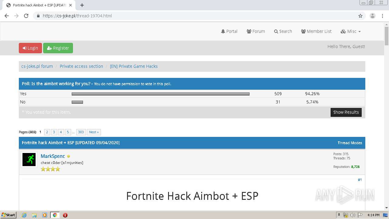This screenshot has width=389, height=219.
Task: Click the 94.26% Yes percentage
Action: coord(312,94)
